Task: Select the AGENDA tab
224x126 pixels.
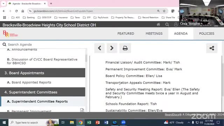Action: click(x=181, y=34)
